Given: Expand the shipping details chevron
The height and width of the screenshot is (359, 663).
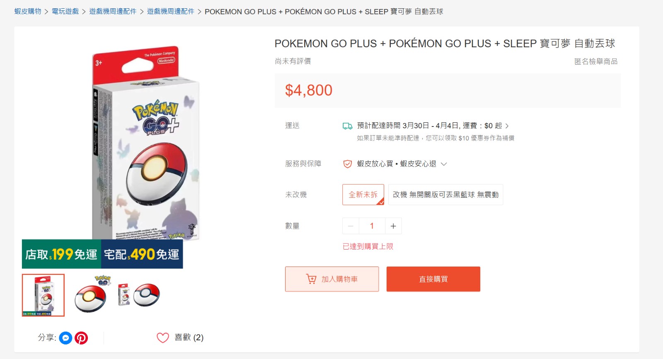Looking at the screenshot, I should coord(507,126).
